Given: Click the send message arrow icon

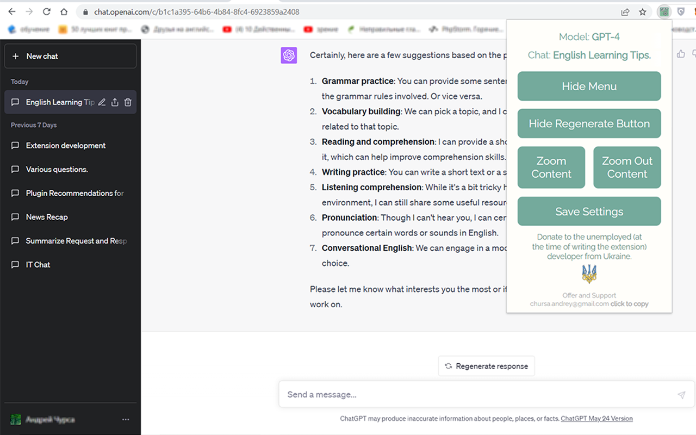Looking at the screenshot, I should (681, 395).
